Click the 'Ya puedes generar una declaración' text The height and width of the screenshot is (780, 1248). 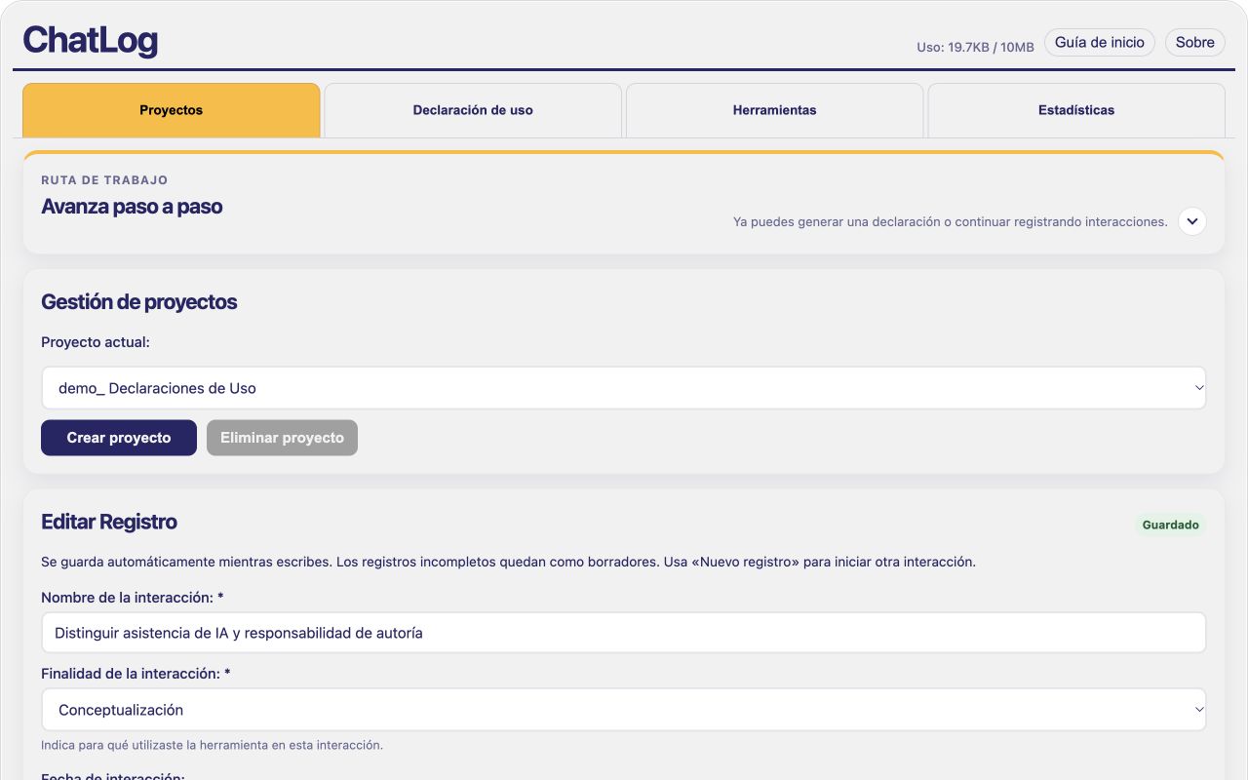pos(950,222)
